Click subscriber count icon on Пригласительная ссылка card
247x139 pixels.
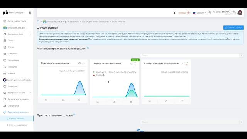click(x=80, y=63)
